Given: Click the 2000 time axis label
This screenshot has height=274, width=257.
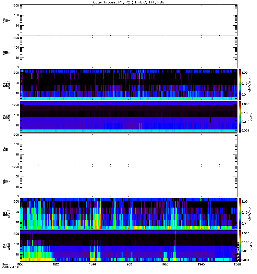Looking at the screenshot, I should click(x=237, y=264).
